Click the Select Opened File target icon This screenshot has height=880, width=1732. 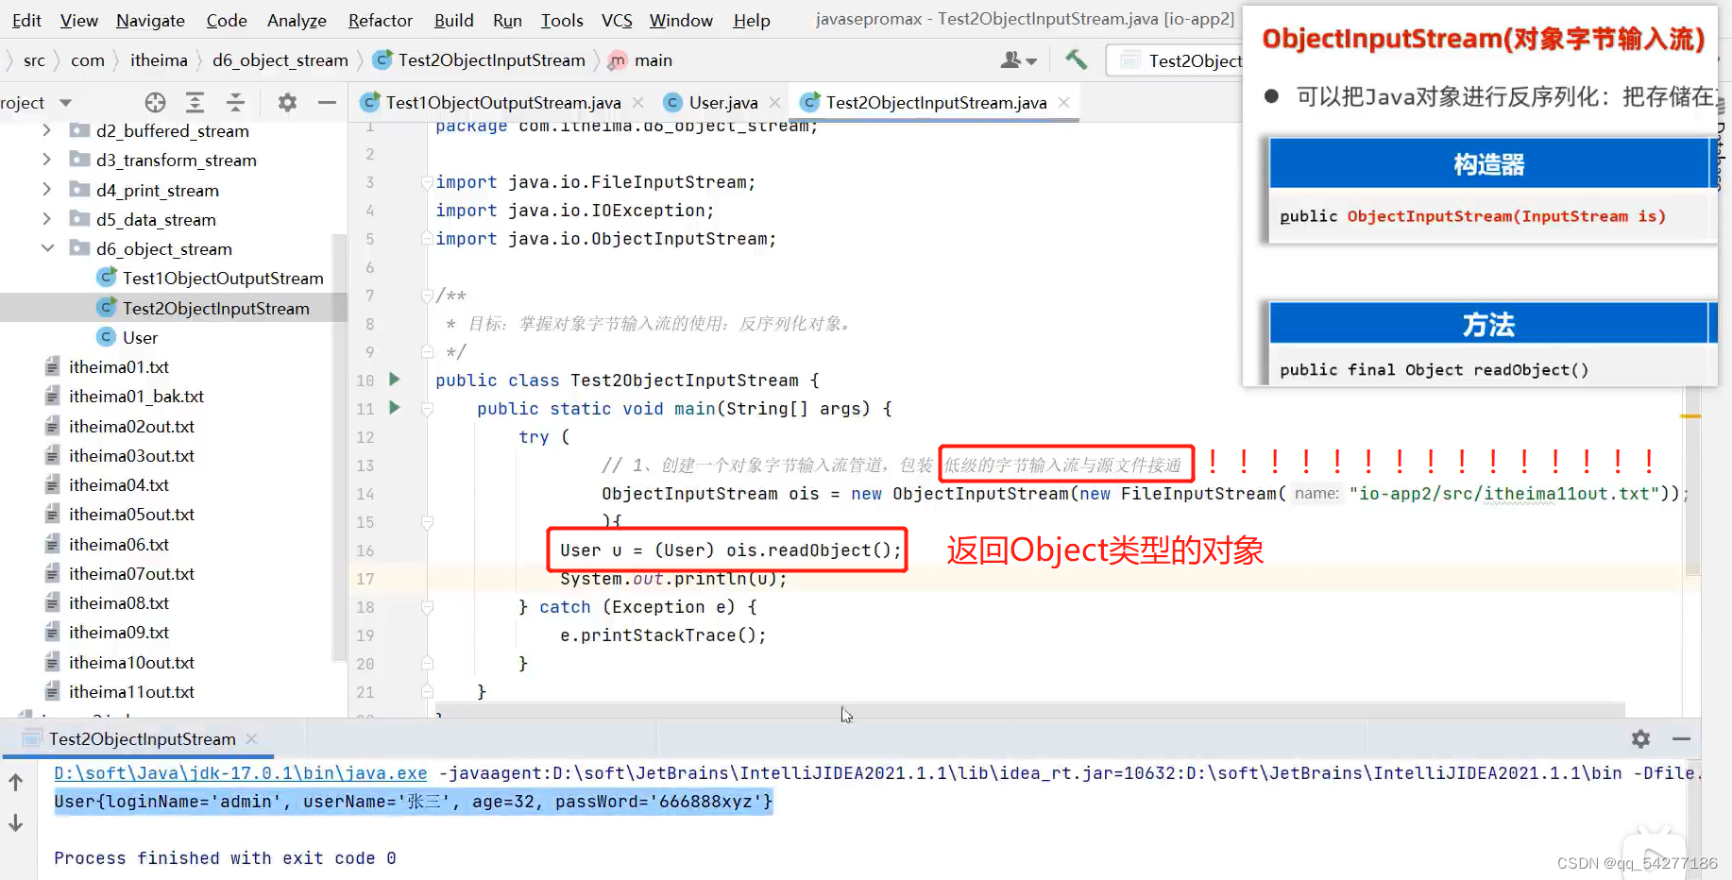(x=156, y=102)
